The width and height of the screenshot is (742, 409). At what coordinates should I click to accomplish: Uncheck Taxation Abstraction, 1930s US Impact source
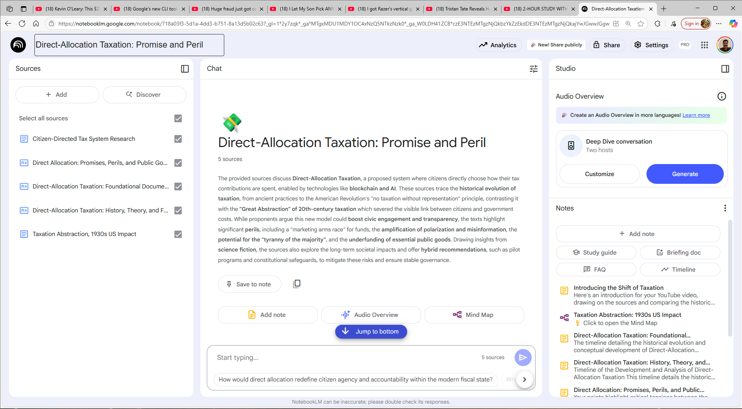pyautogui.click(x=178, y=234)
